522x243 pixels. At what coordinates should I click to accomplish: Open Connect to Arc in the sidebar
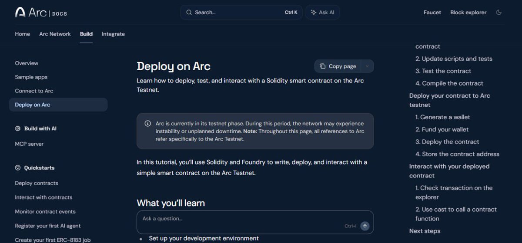pyautogui.click(x=34, y=91)
